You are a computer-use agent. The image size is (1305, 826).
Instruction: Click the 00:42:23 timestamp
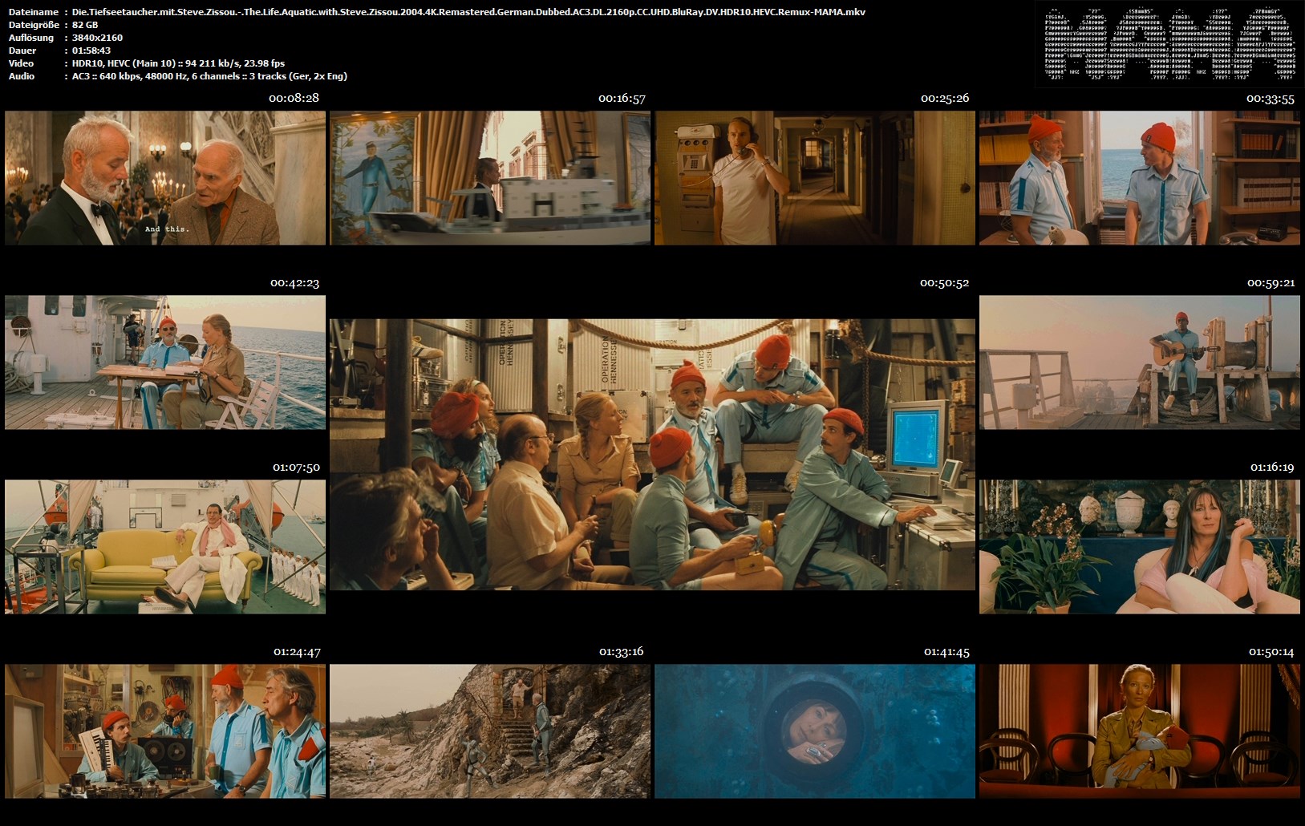click(294, 282)
